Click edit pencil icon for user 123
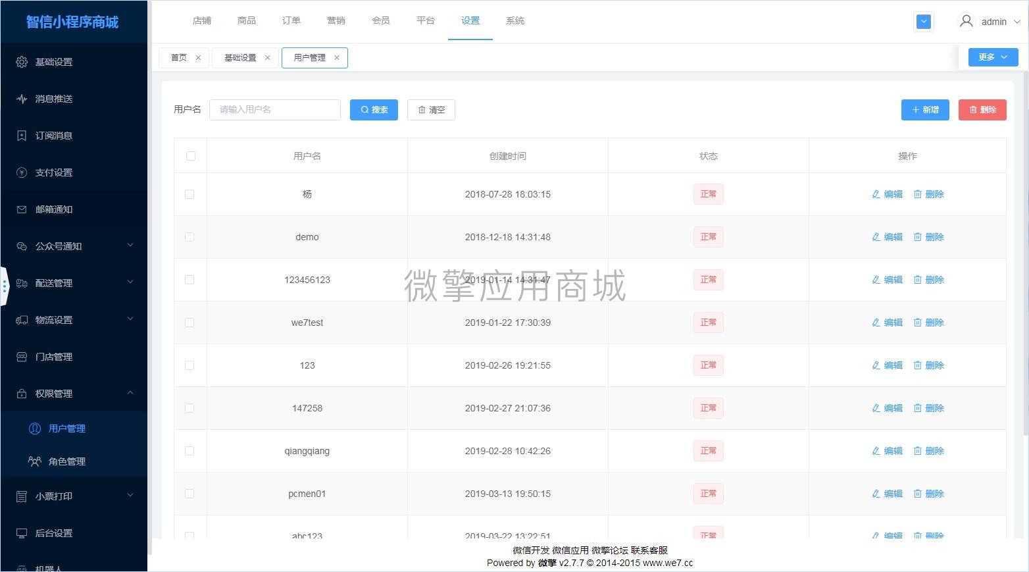The width and height of the screenshot is (1029, 572). coord(876,365)
